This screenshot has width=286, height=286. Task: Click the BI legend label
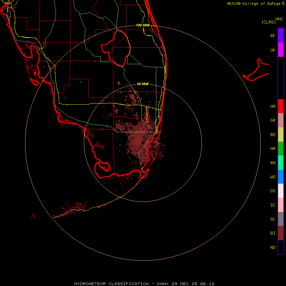[x=273, y=233]
